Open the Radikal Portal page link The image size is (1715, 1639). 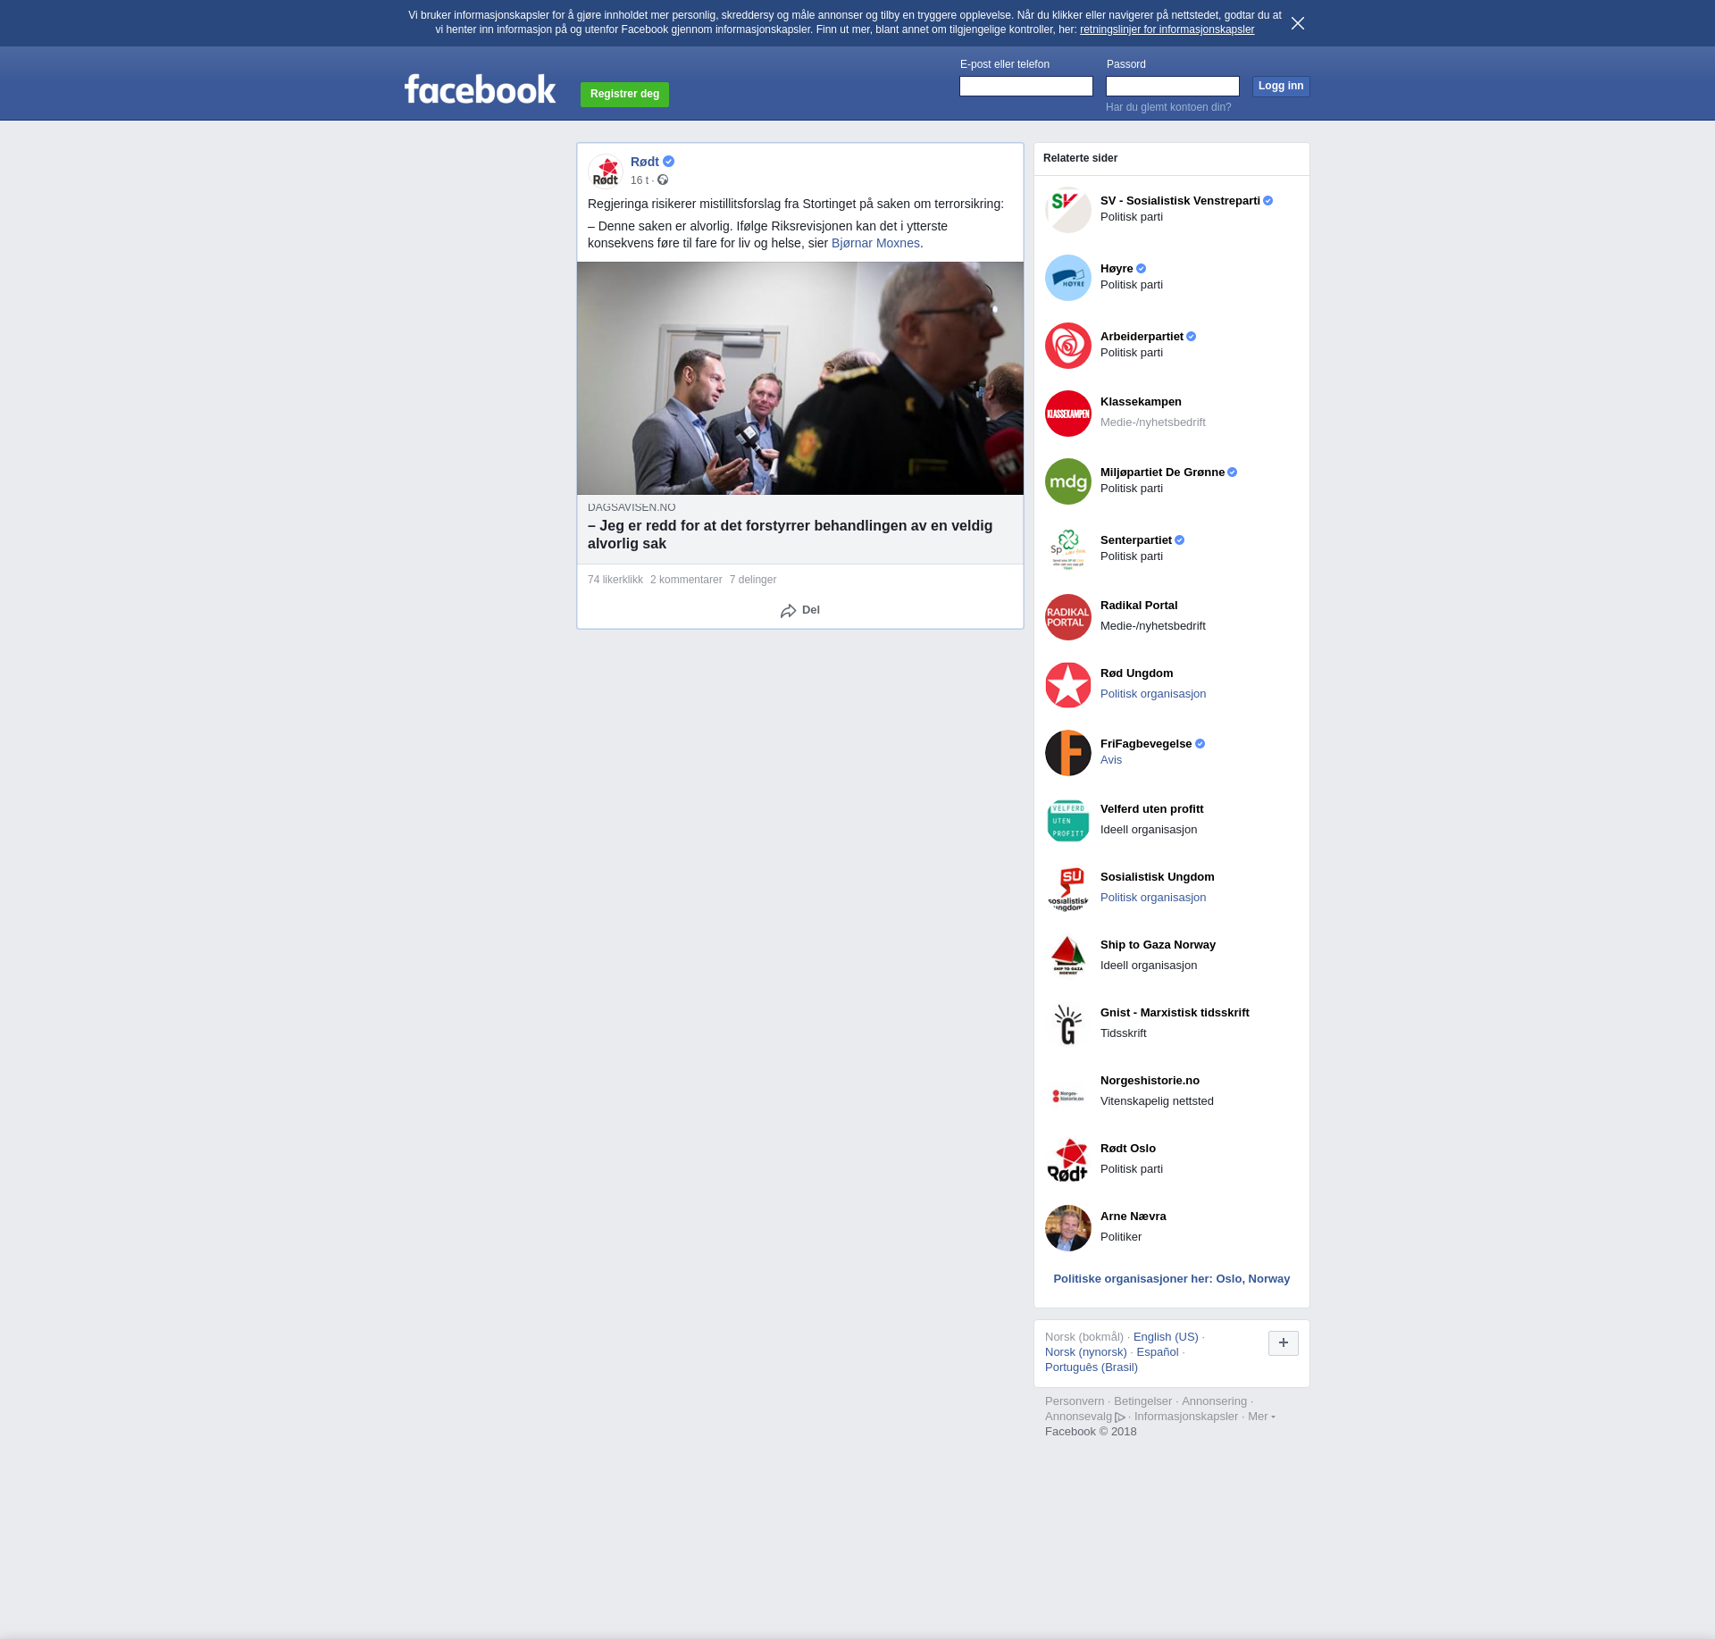coord(1139,606)
